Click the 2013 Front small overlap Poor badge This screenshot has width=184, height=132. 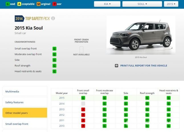point(83,109)
